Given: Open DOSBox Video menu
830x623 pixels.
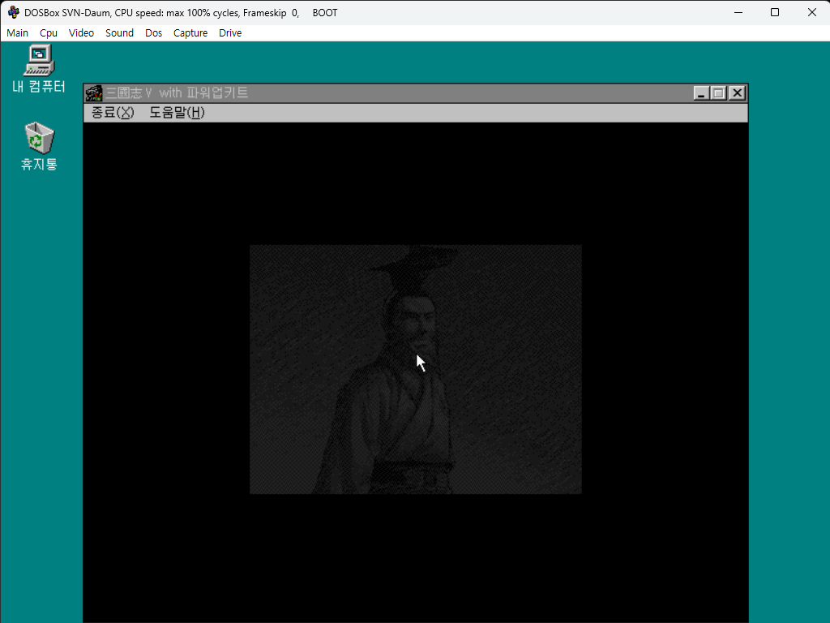Looking at the screenshot, I should (82, 32).
